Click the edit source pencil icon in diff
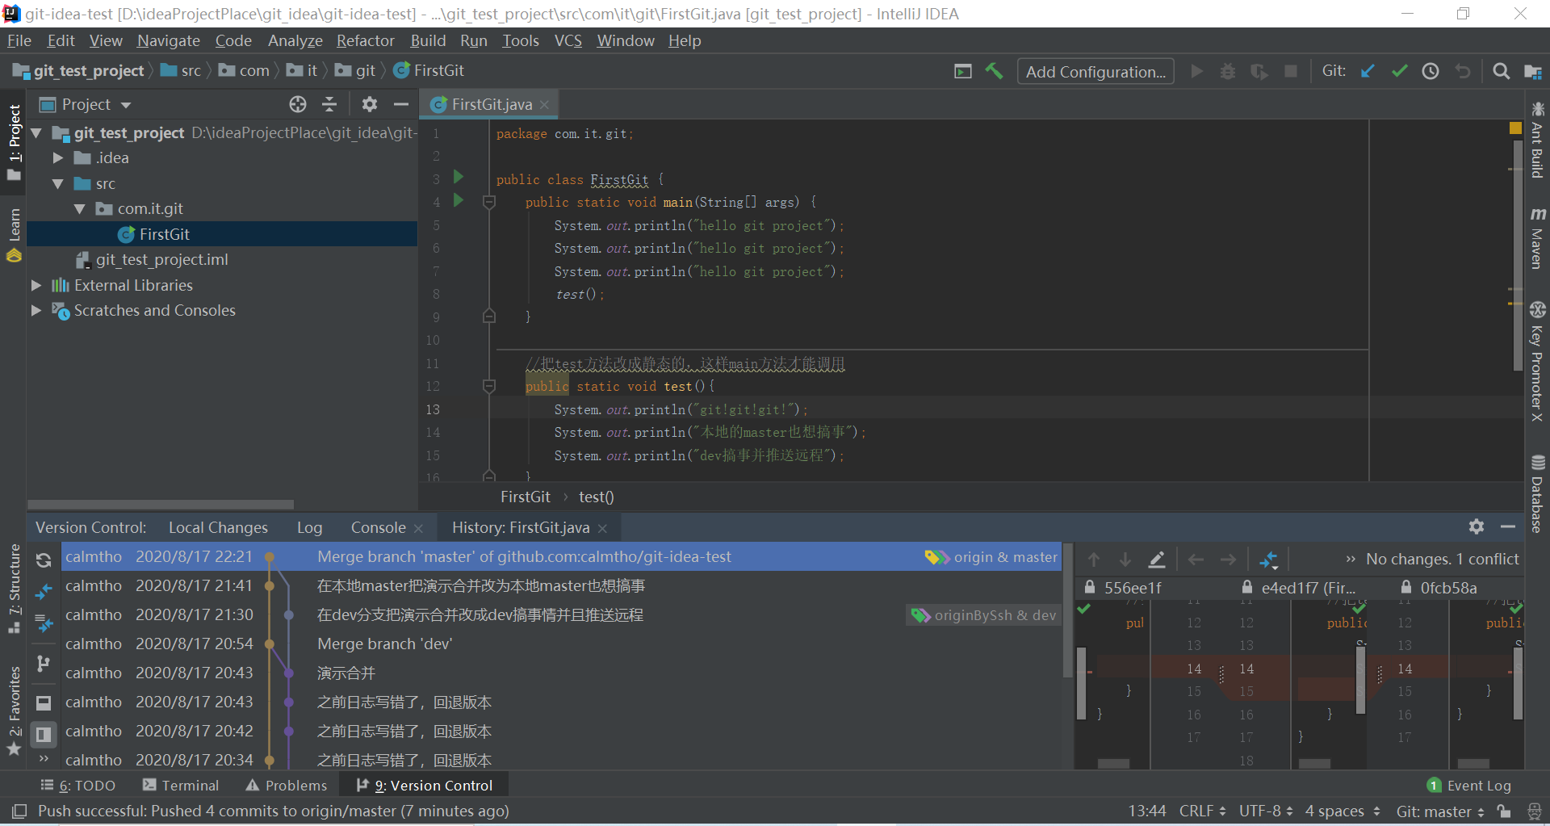 [1156, 559]
